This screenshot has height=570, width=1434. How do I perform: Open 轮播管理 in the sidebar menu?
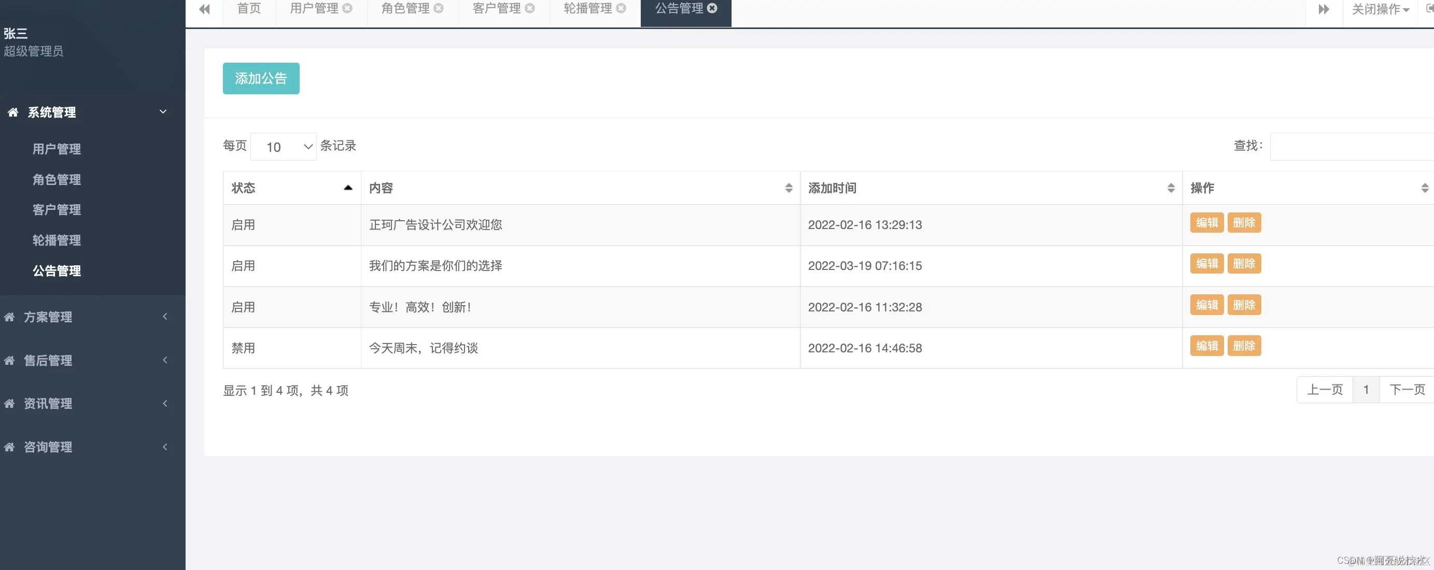57,240
